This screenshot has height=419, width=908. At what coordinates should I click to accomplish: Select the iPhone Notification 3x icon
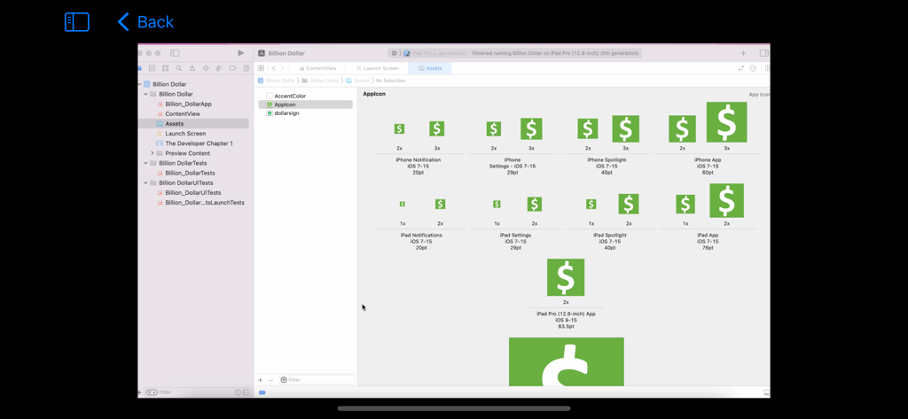click(x=437, y=129)
